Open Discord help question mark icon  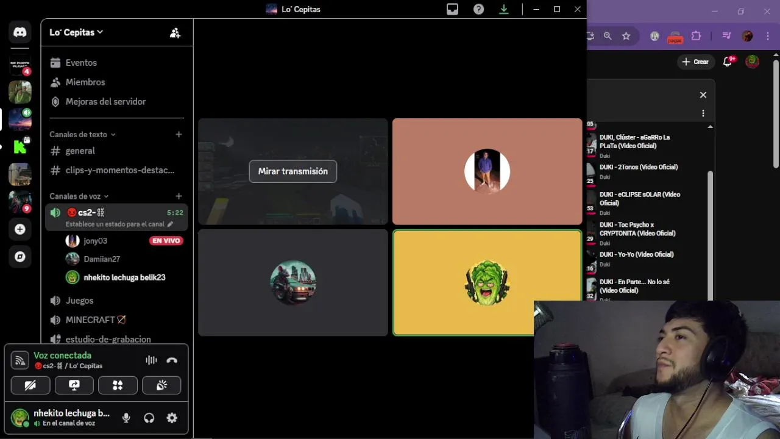tap(479, 9)
